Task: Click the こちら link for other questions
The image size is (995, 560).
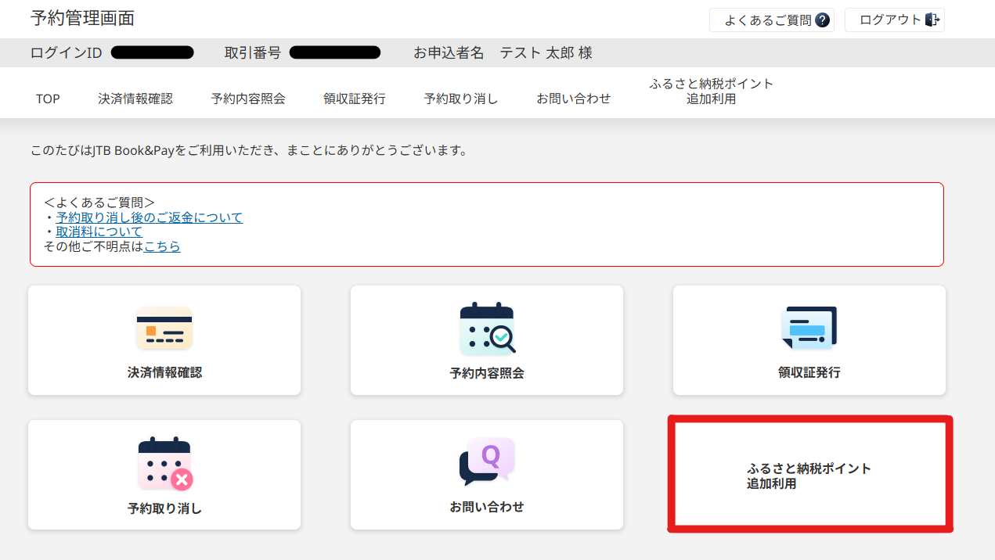Action: (162, 246)
